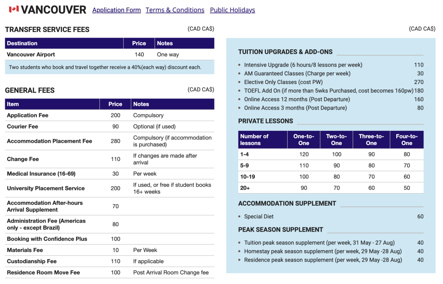This screenshot has height=284, width=443.
Task: Click the Residence Room Move Fee label
Action: 43,272
